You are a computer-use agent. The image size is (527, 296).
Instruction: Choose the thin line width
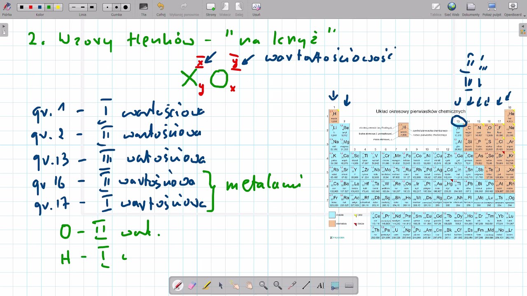click(74, 7)
